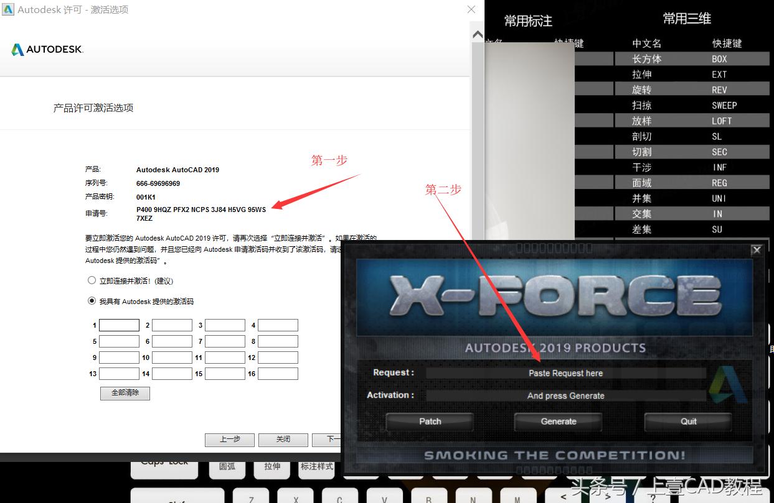This screenshot has width=774, height=503.
Task: Click the product key 001K1
Action: [146, 197]
